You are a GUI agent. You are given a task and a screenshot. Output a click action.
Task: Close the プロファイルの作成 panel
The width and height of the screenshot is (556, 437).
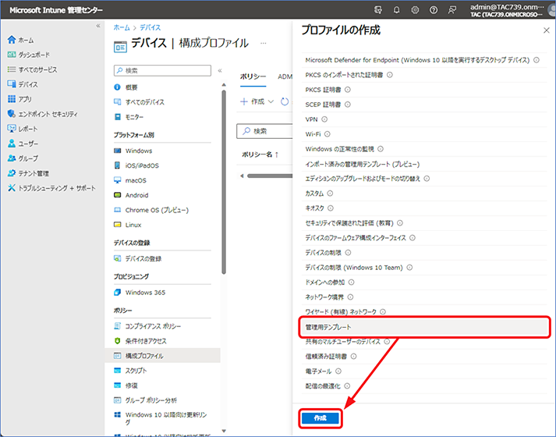tap(547, 30)
